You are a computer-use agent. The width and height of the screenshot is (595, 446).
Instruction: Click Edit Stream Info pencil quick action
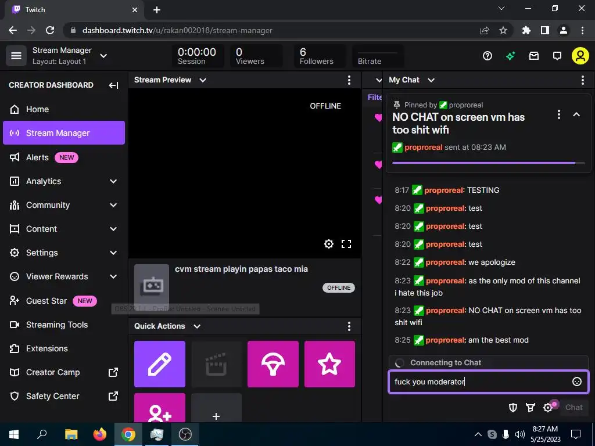pyautogui.click(x=160, y=364)
